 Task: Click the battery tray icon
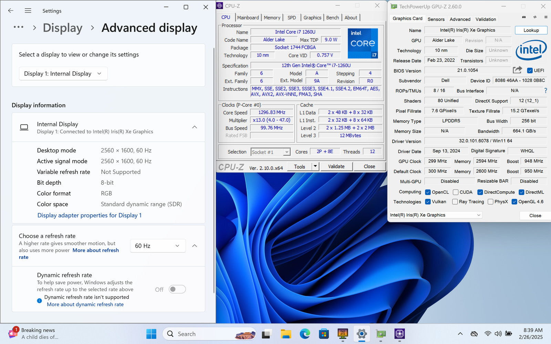pyautogui.click(x=508, y=334)
